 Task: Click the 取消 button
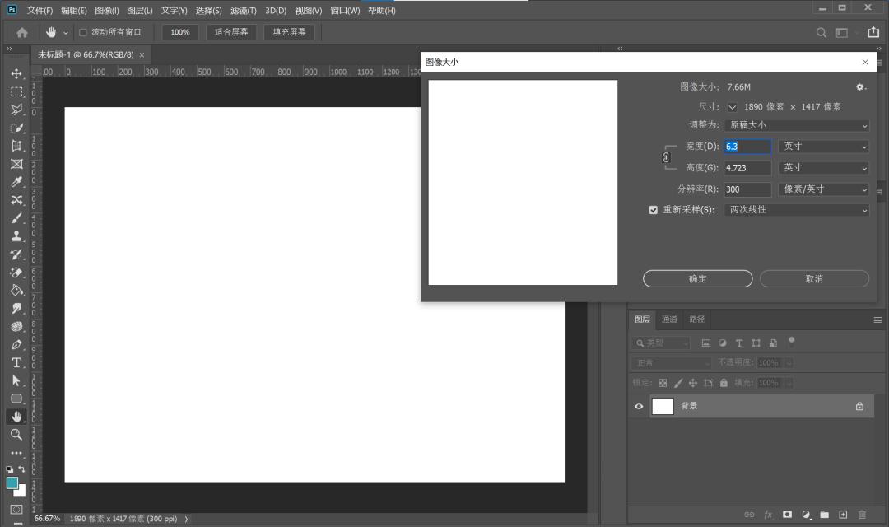click(x=814, y=279)
